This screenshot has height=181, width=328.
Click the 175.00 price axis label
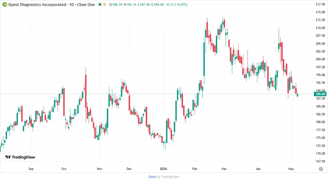(320, 138)
